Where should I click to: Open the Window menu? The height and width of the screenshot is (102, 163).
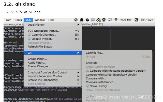(40, 20)
